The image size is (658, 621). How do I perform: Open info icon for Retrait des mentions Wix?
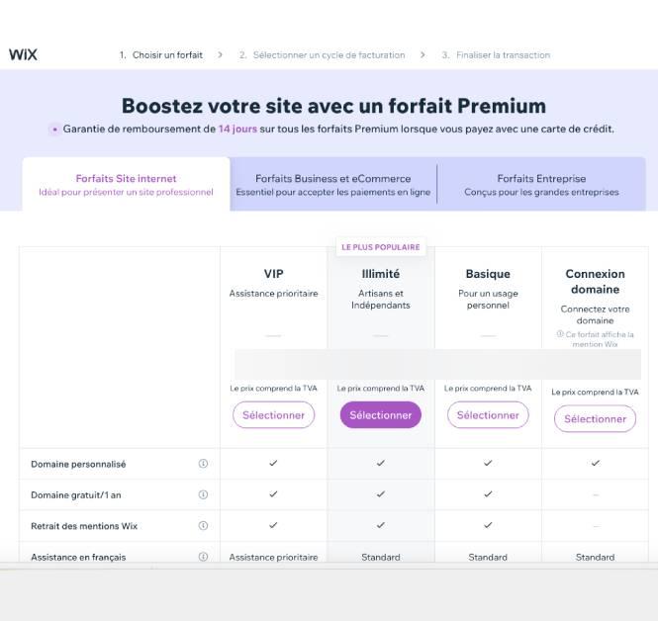[x=203, y=525]
